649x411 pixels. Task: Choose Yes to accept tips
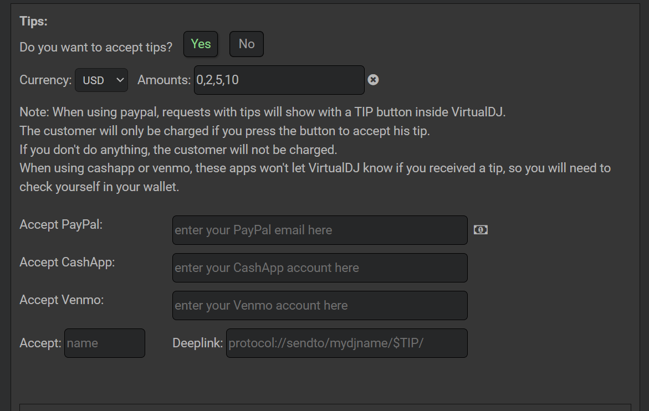tap(201, 44)
